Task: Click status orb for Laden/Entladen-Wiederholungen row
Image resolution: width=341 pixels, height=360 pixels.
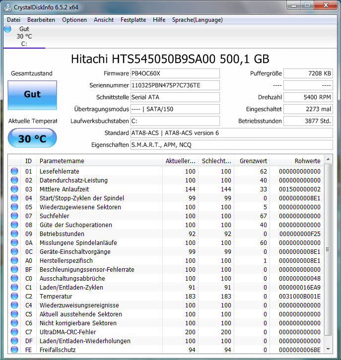Action: point(14,341)
